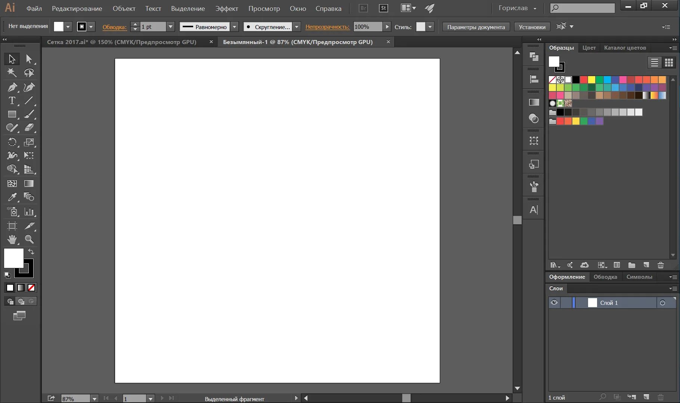
Task: Select the Rectangle tool
Action: coord(12,114)
